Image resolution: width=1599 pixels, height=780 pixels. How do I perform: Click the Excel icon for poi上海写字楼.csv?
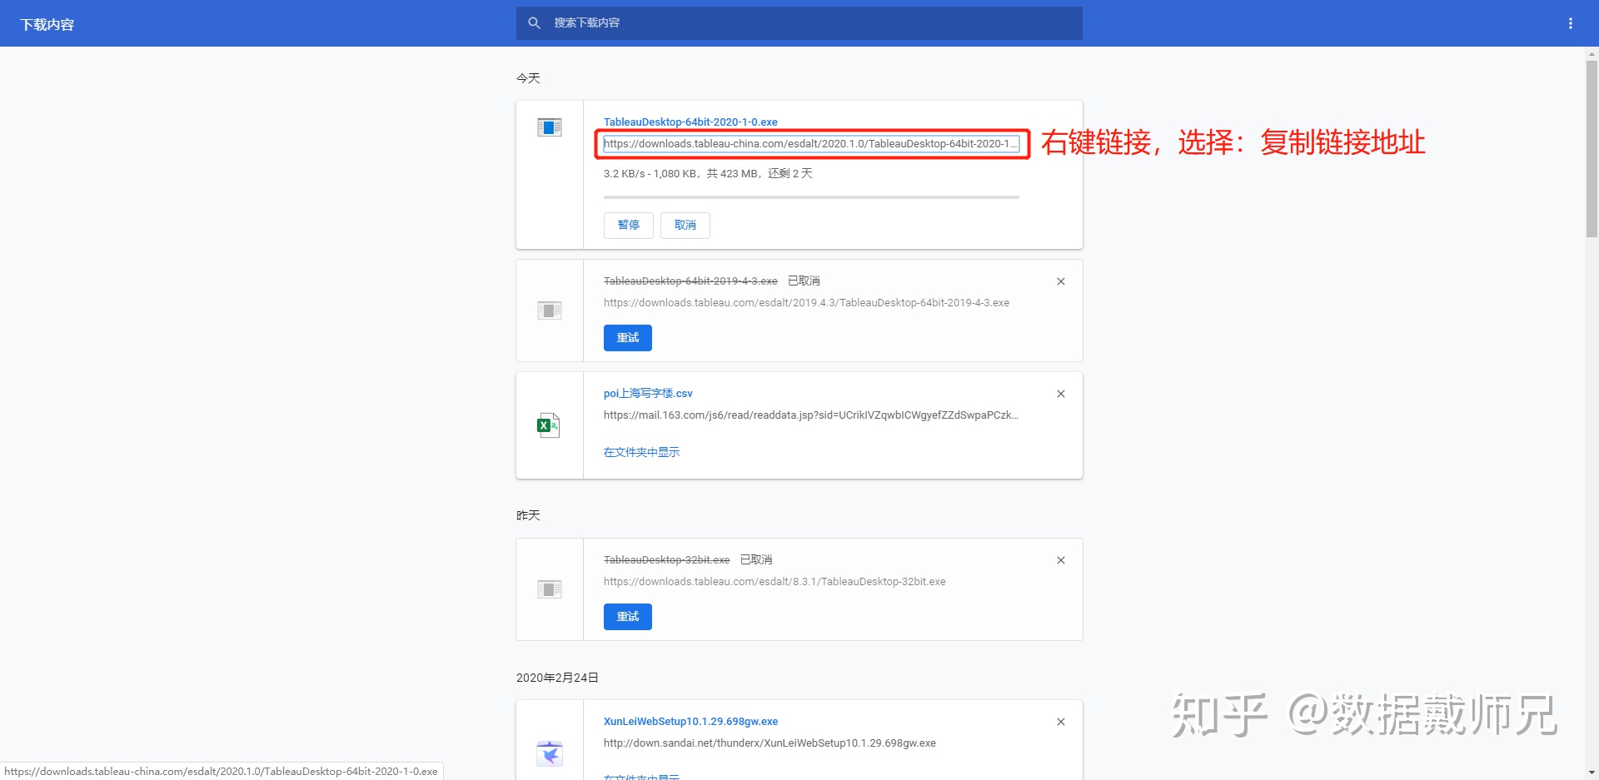pyautogui.click(x=549, y=425)
